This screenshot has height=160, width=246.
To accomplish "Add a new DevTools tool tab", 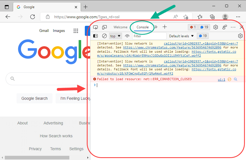I will 165,27.
